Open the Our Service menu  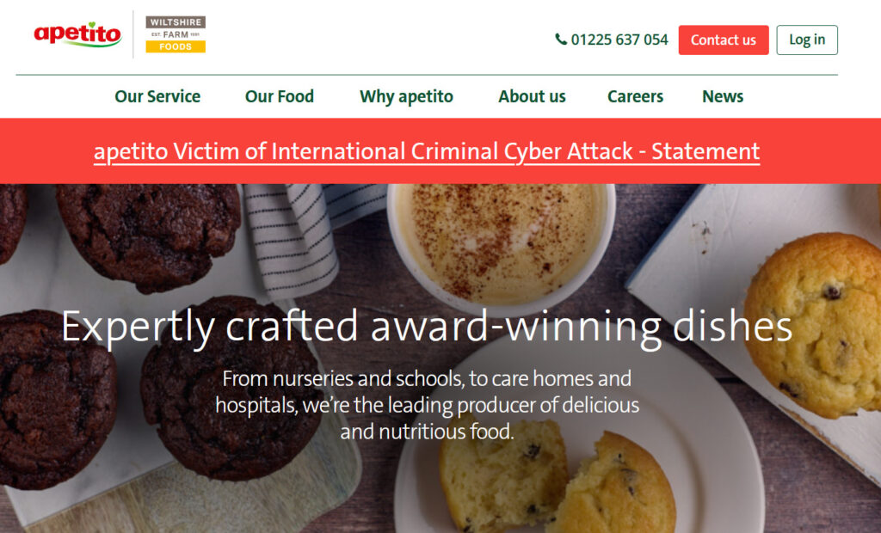click(157, 96)
